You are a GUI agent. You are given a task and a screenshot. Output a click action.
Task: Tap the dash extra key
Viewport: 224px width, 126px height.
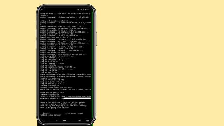[x=57, y=120]
